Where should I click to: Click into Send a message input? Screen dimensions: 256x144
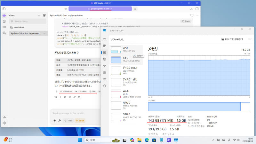(76, 113)
